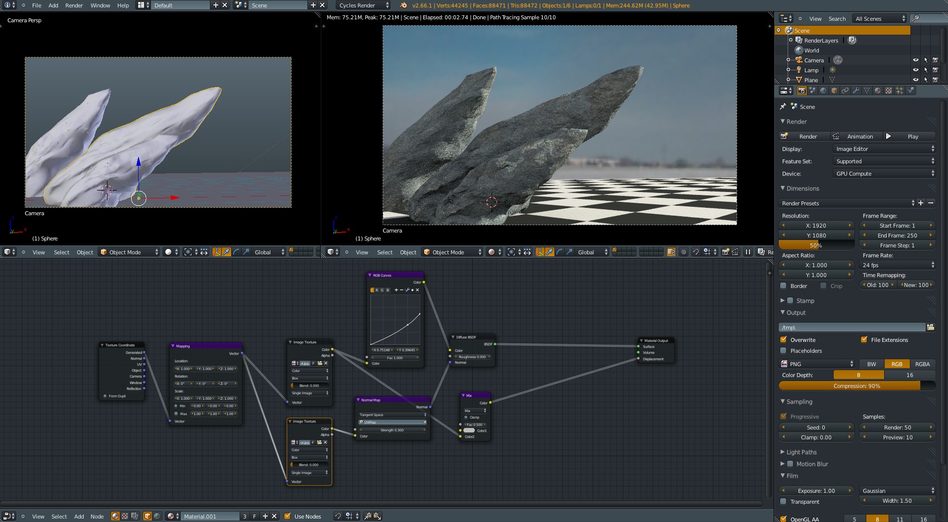Open the Device GPU Compute dropdown
The height and width of the screenshot is (522, 948).
(884, 174)
